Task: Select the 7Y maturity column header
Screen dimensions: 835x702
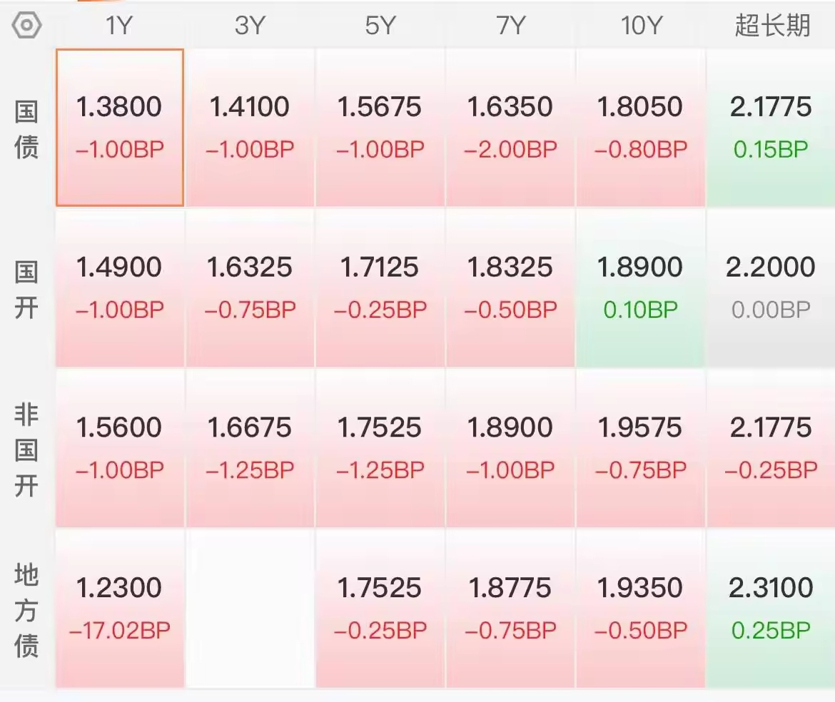Action: pos(510,26)
